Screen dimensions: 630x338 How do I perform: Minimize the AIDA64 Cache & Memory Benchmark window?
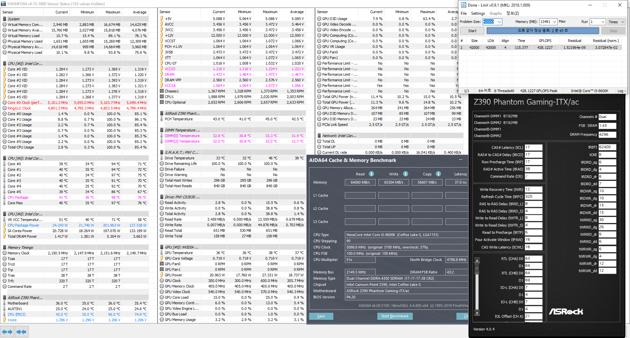tap(461, 160)
